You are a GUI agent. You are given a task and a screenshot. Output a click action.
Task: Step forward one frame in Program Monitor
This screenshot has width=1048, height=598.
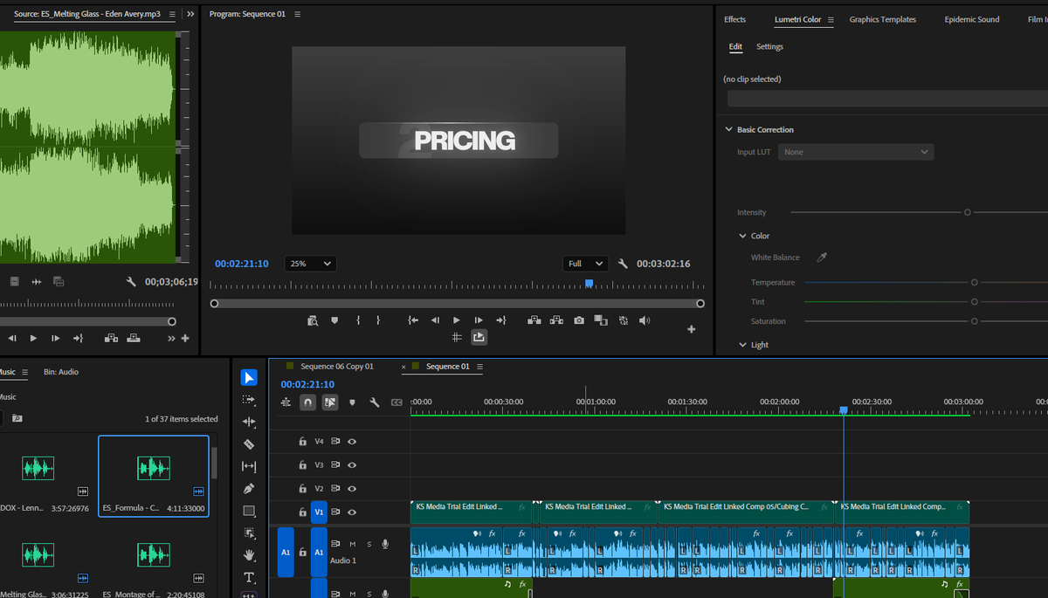(478, 320)
